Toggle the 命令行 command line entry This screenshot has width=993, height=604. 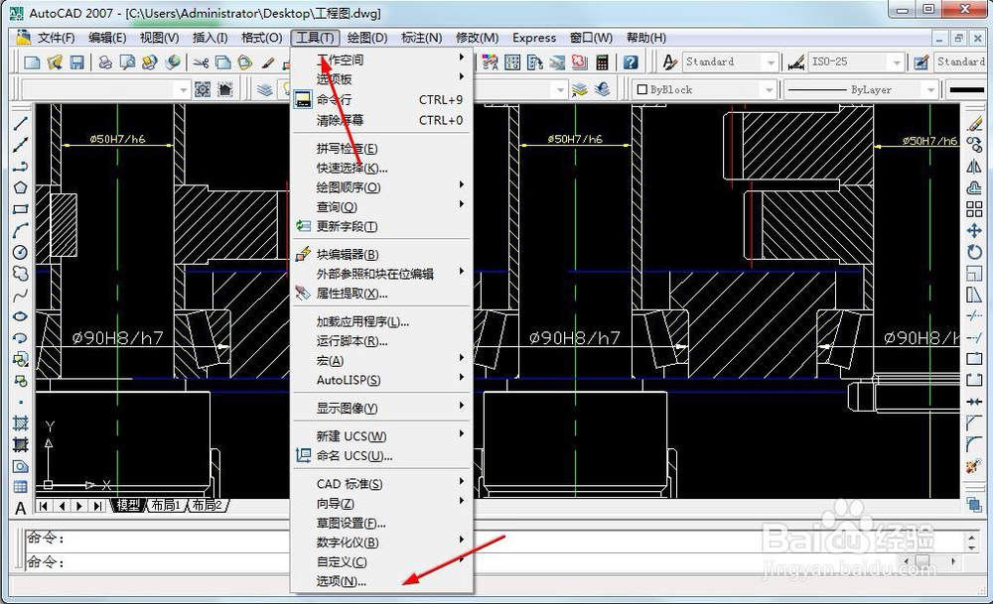[x=382, y=99]
